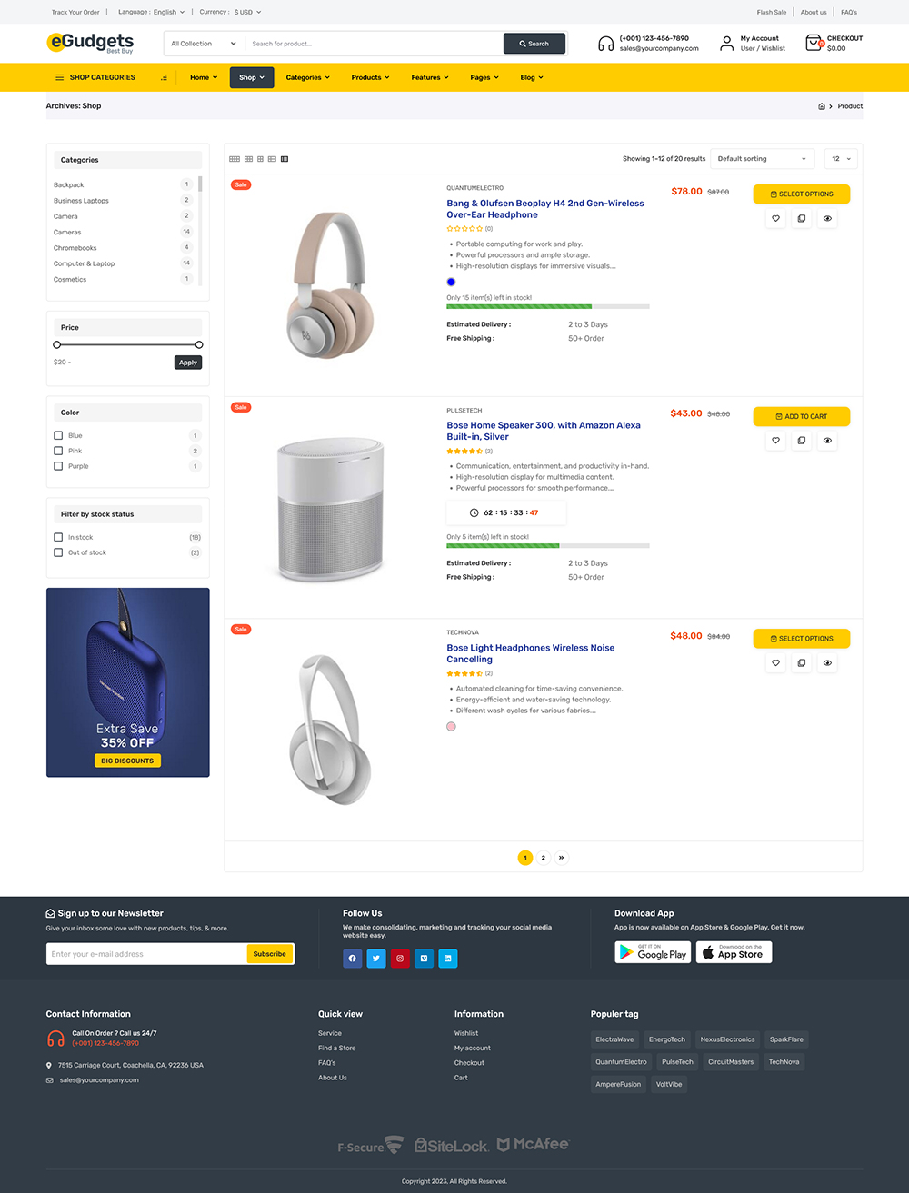Open the USD currency selector
Viewport: 909px width, 1193px height.
pyautogui.click(x=247, y=12)
